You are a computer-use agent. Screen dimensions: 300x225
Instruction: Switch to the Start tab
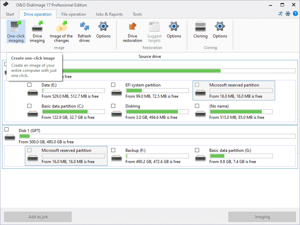[x=10, y=14]
